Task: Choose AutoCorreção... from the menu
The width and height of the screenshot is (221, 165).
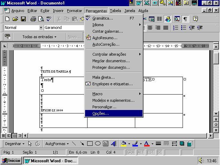Action: (x=106, y=44)
